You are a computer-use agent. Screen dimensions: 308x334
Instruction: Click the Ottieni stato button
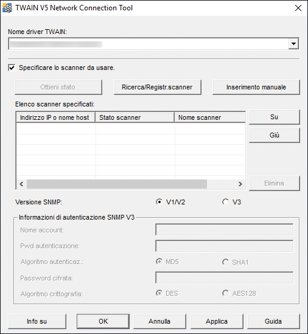tap(58, 87)
